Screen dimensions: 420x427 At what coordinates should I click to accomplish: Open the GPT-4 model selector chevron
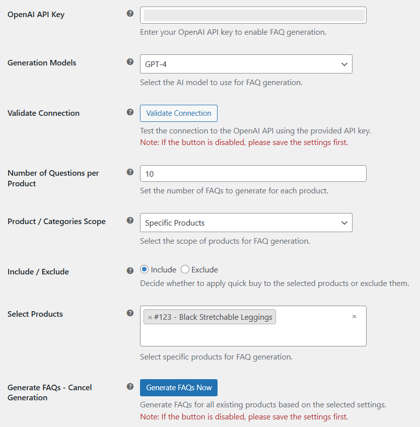coord(344,64)
